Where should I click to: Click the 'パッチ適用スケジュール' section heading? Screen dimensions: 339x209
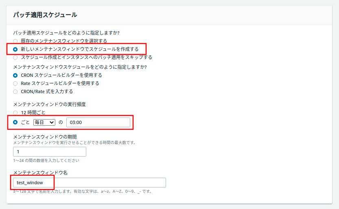point(45,15)
